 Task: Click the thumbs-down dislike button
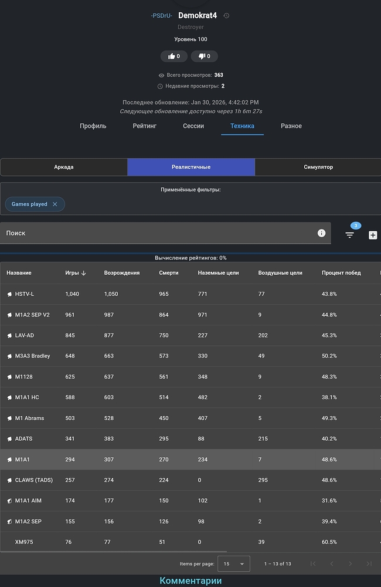(204, 56)
